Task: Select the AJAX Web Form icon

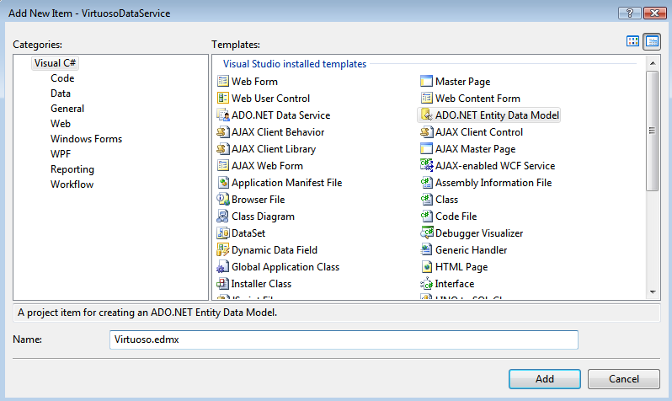Action: pos(223,165)
